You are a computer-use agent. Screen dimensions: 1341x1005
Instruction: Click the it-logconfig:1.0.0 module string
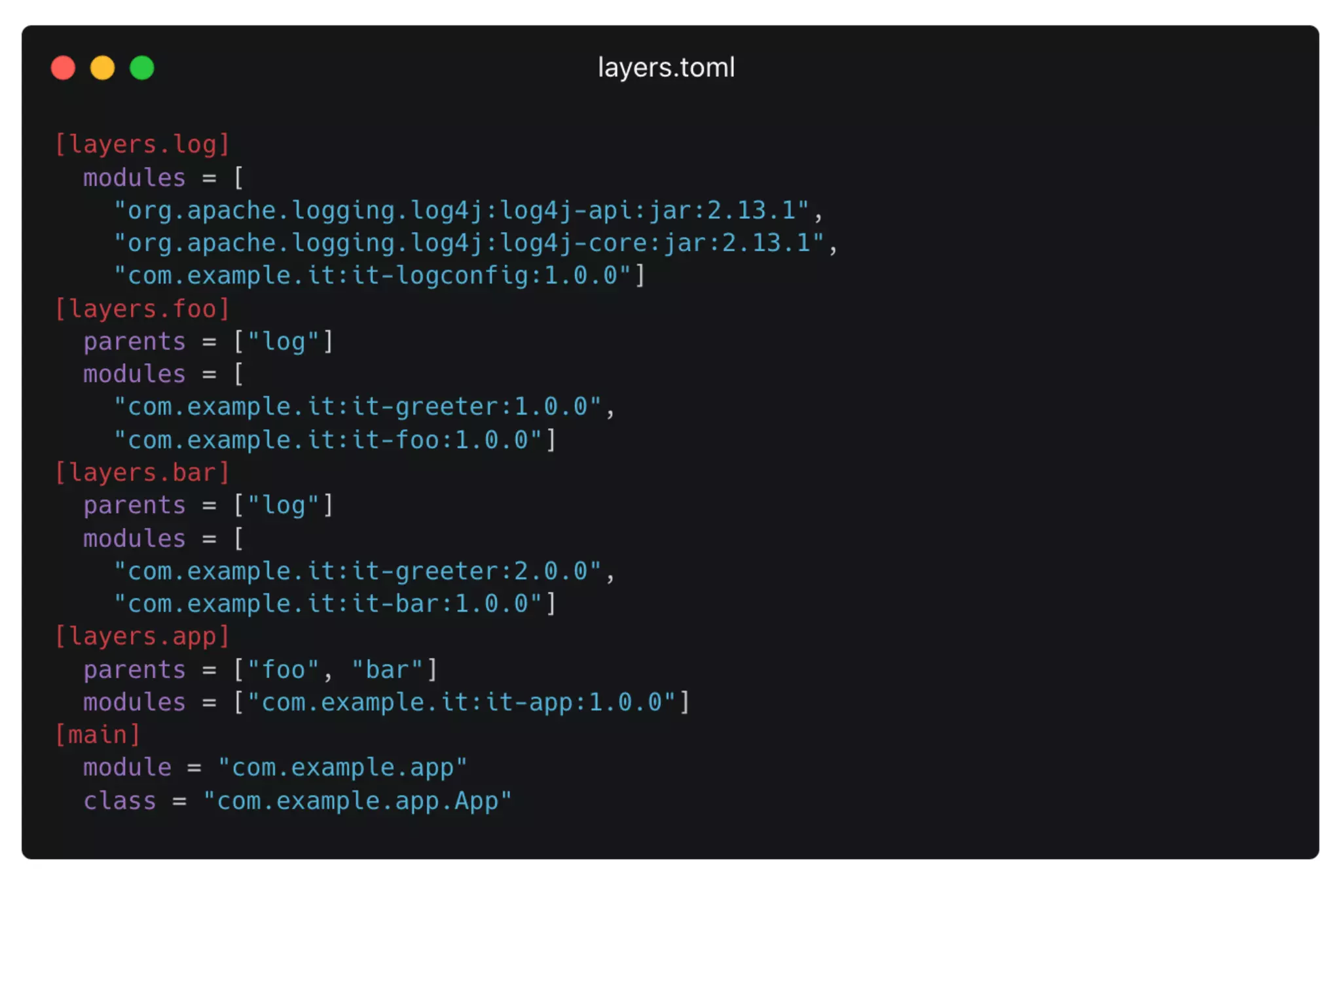372,276
